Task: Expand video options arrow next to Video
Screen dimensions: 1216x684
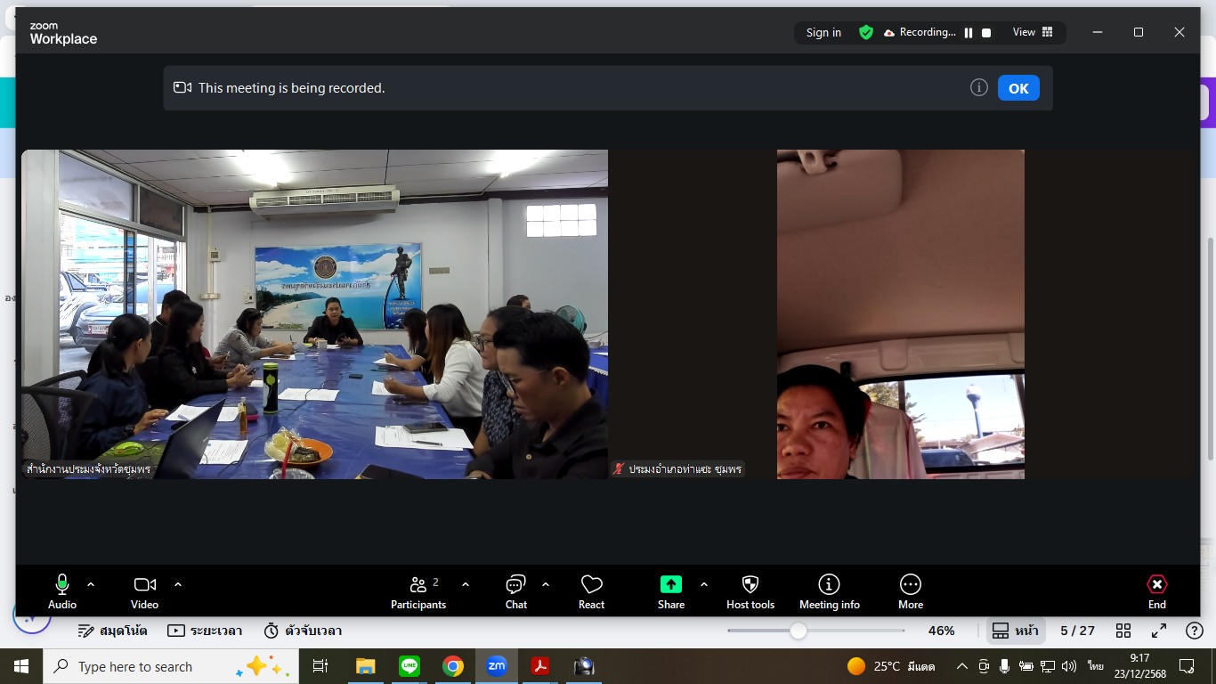Action: pos(178,584)
